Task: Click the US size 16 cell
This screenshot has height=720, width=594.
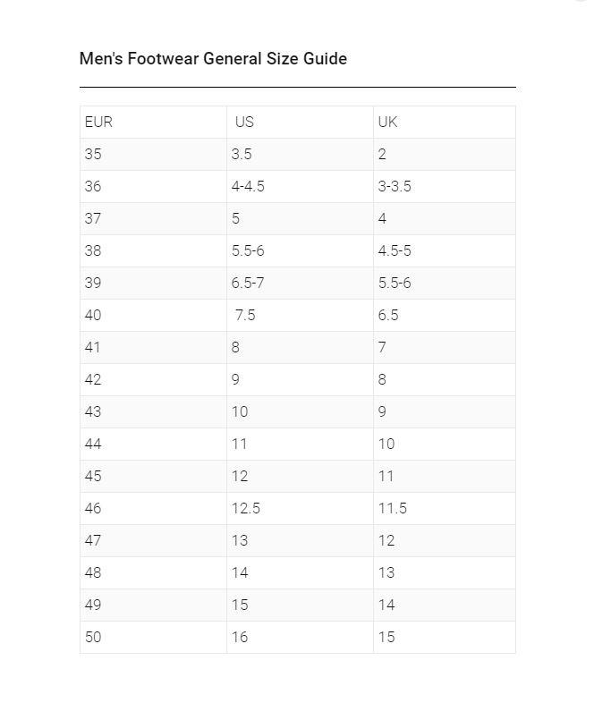Action: tap(240, 638)
